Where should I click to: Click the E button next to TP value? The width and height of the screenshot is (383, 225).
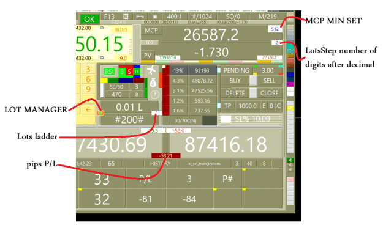(x=264, y=106)
